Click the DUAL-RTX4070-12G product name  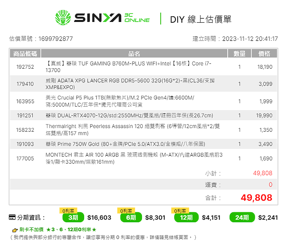129,115
